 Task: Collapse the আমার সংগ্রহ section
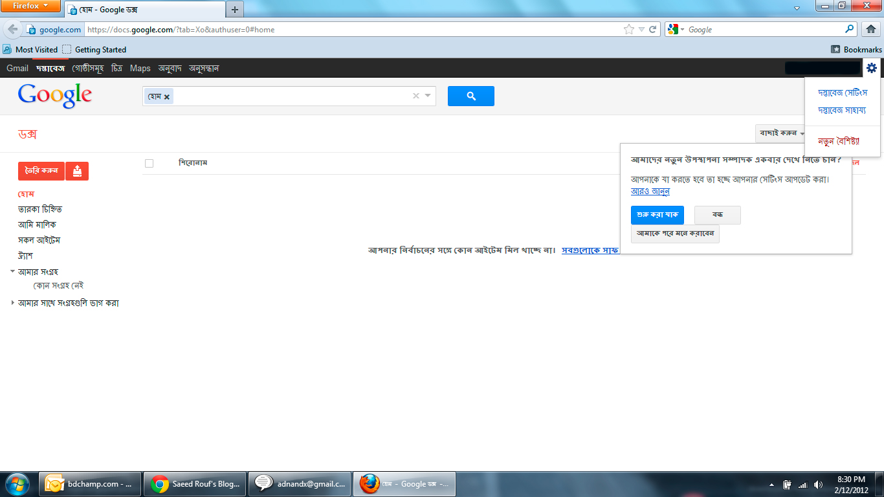(13, 272)
